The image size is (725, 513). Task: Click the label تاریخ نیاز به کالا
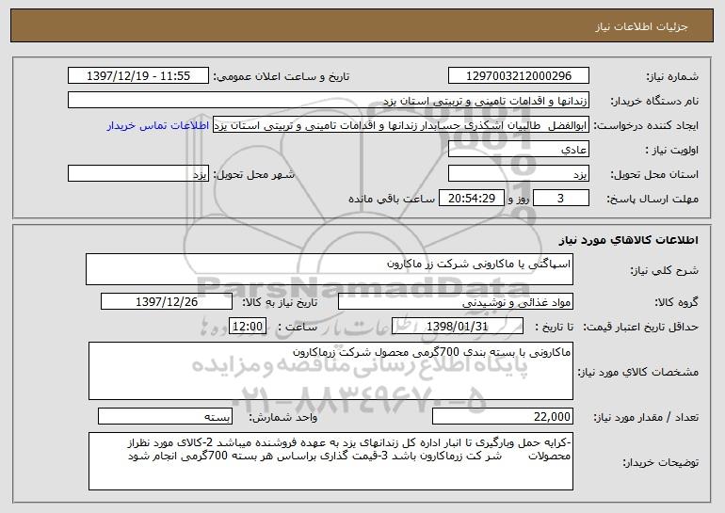tap(280, 302)
